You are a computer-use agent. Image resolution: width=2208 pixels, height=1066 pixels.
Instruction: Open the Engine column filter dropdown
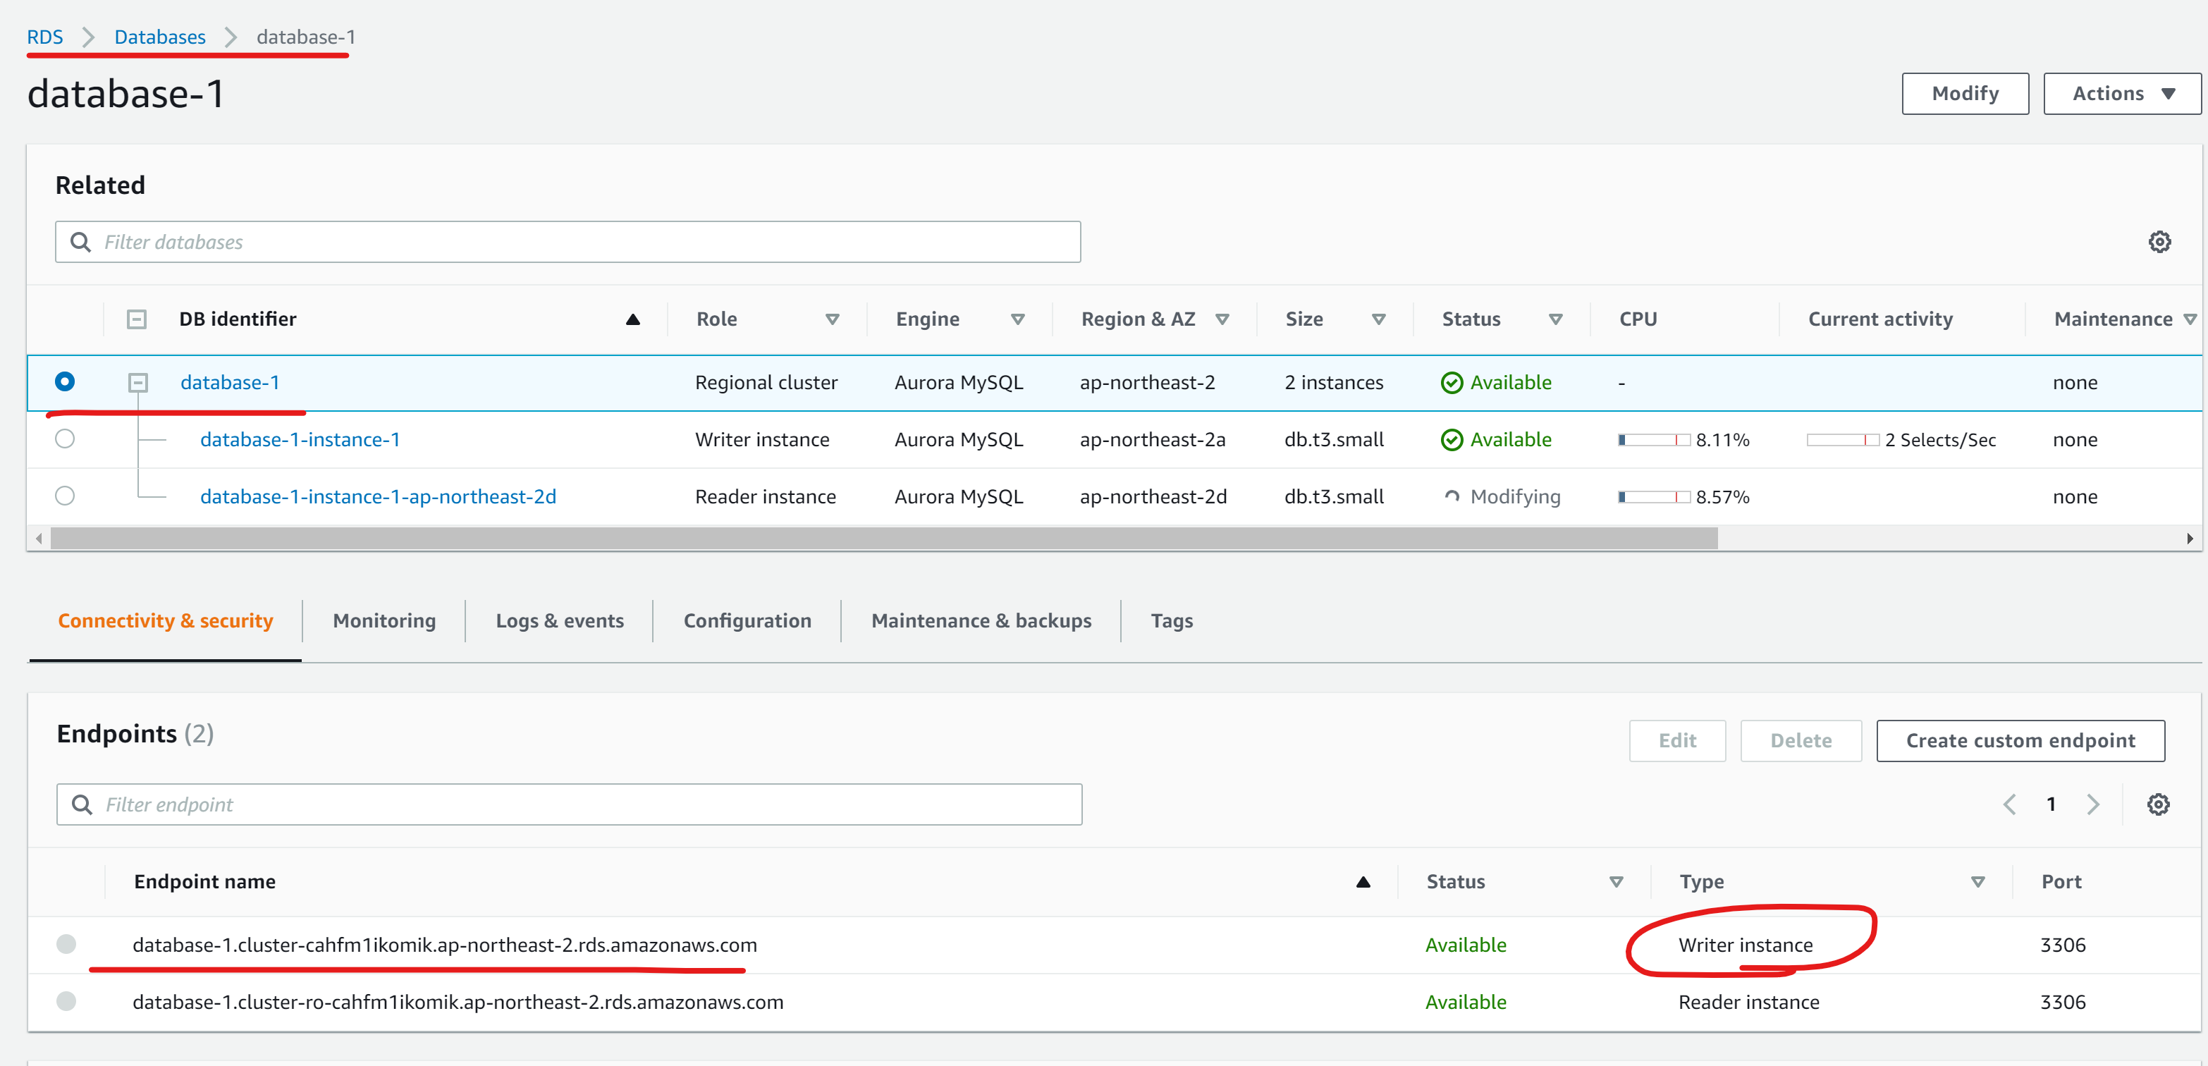(1017, 319)
